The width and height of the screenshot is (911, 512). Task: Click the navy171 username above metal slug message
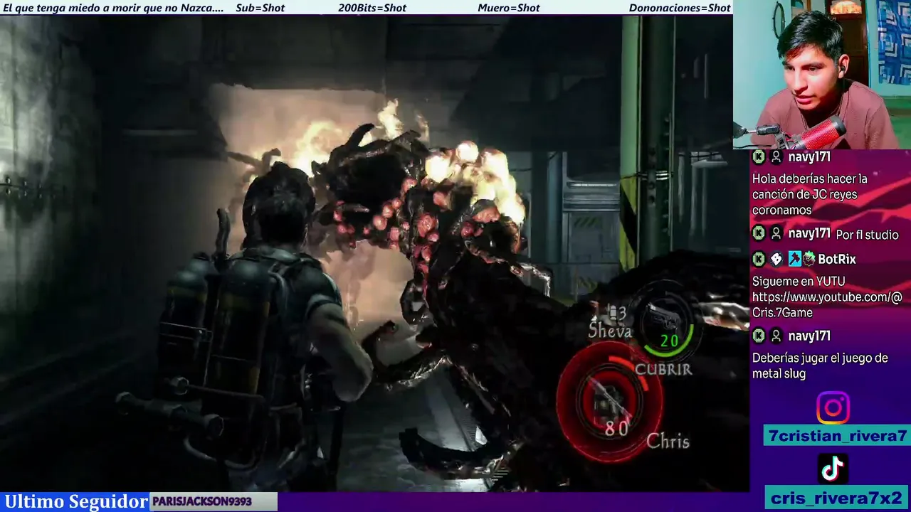[x=809, y=336]
